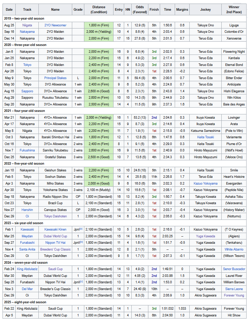
Task: Open the Kazuo Yokoyama link in Apr 3 row
Action: [205, 184]
